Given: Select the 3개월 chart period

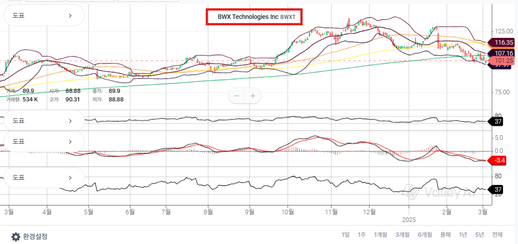Looking at the screenshot, I should pos(402,235).
